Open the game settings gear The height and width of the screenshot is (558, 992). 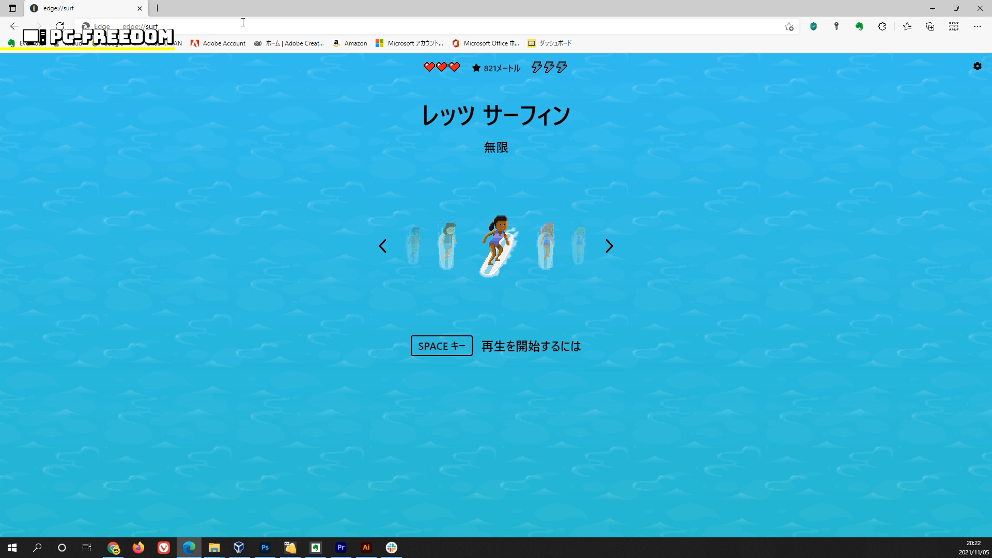click(x=977, y=66)
